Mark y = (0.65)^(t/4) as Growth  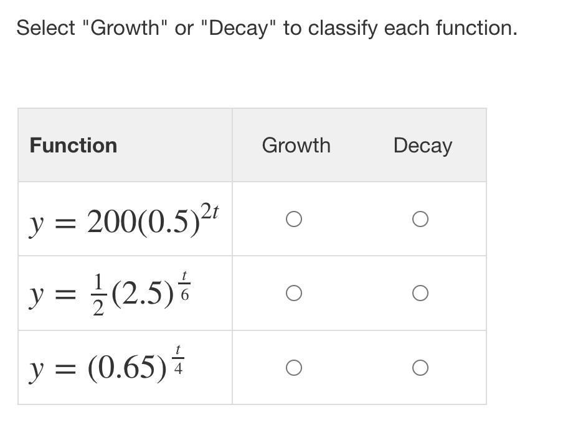(294, 368)
